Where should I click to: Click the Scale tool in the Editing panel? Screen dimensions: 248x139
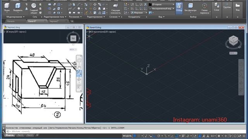coord(95,13)
